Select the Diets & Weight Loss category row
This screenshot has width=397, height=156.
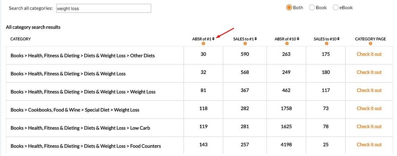tap(95, 73)
